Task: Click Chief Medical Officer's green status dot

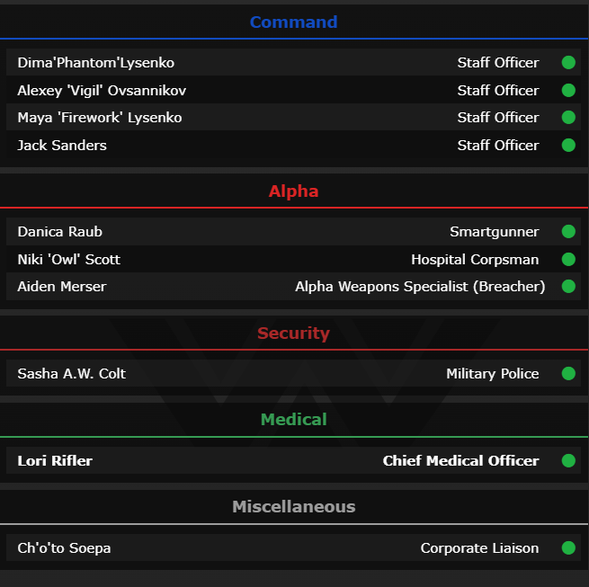Action: click(x=568, y=460)
